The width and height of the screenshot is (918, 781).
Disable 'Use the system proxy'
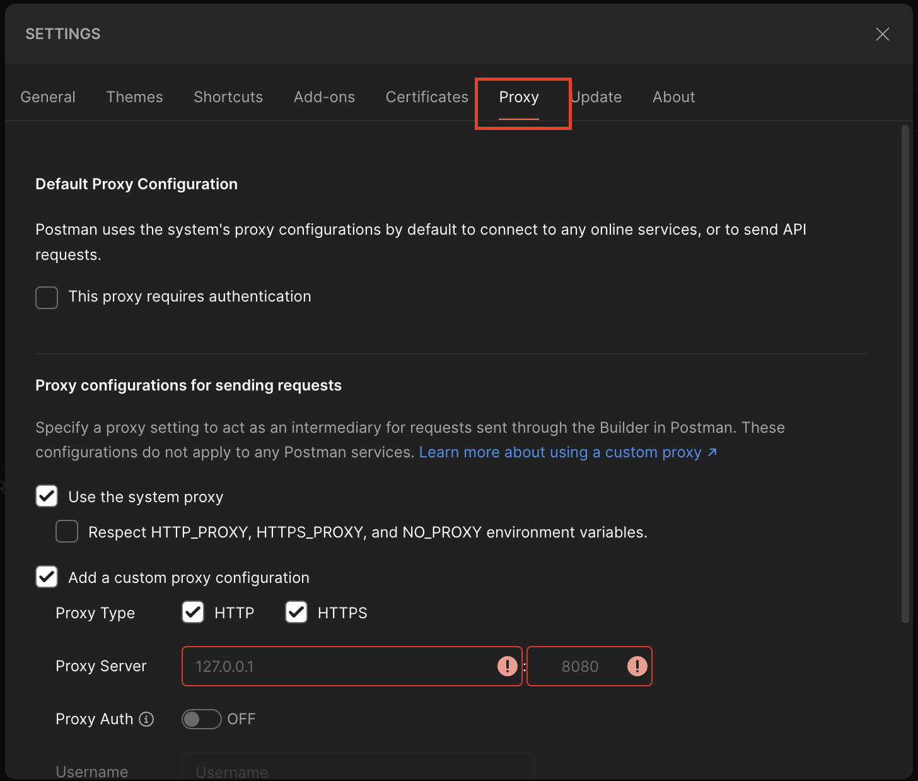tap(47, 496)
